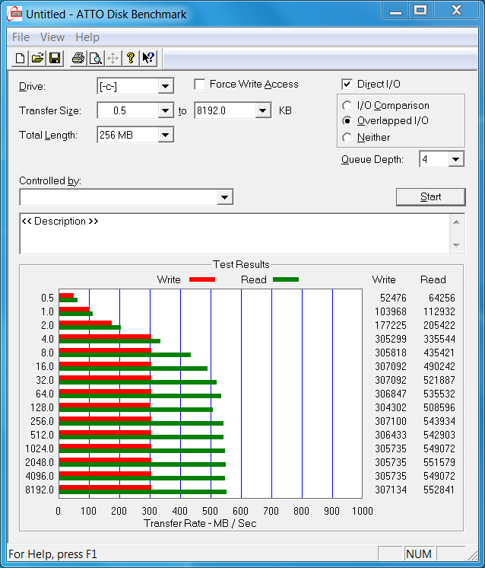The width and height of the screenshot is (485, 568).
Task: Open the View menu
Action: 52,37
